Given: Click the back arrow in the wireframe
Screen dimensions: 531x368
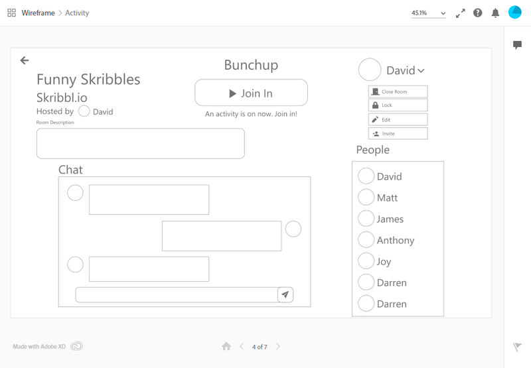Looking at the screenshot, I should 25,60.
